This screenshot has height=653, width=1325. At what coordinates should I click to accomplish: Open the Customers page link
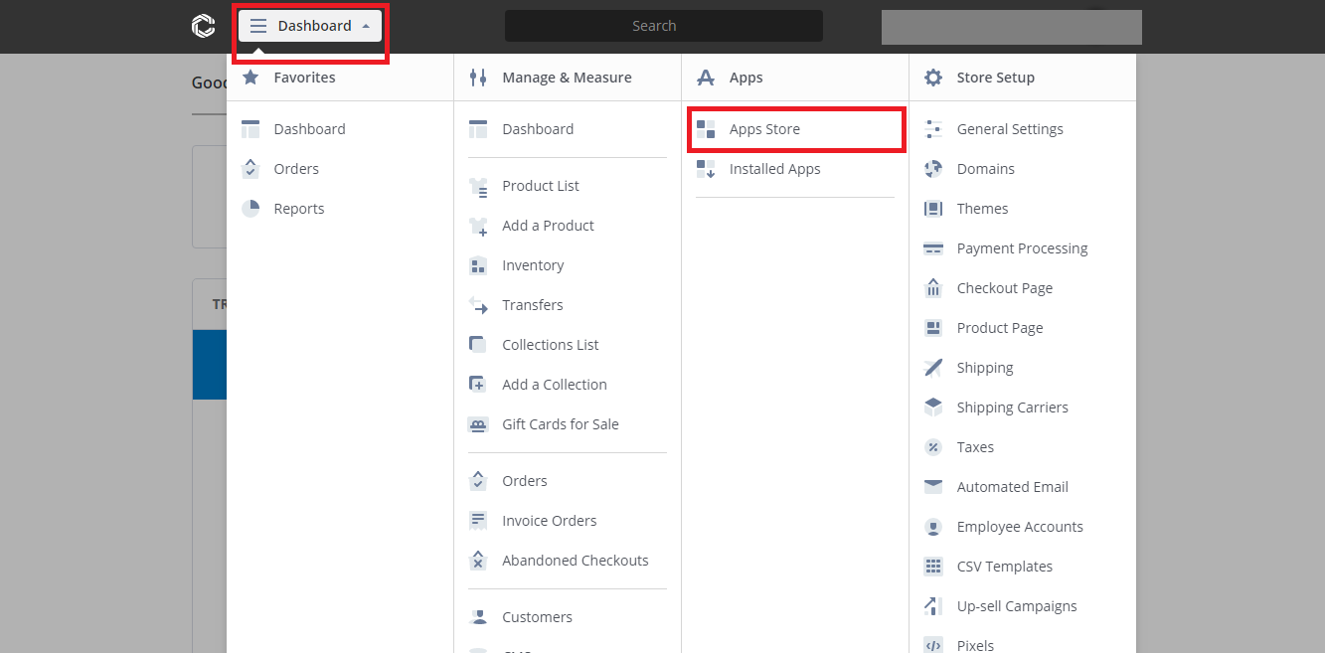coord(538,617)
